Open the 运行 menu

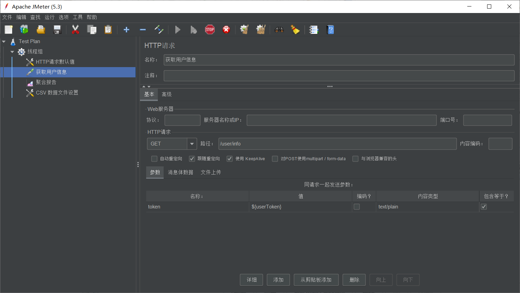[x=49, y=17]
